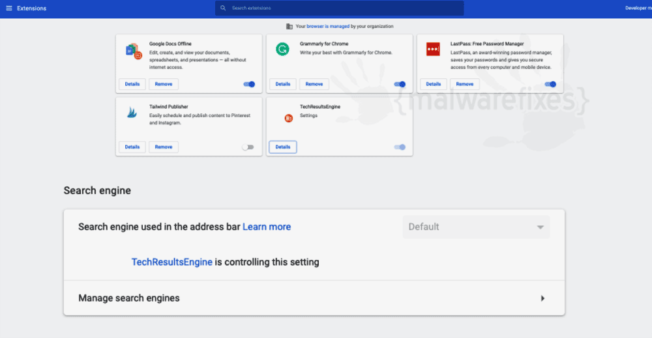
Task: Open Details for Google Docs Offline
Action: pyautogui.click(x=132, y=84)
